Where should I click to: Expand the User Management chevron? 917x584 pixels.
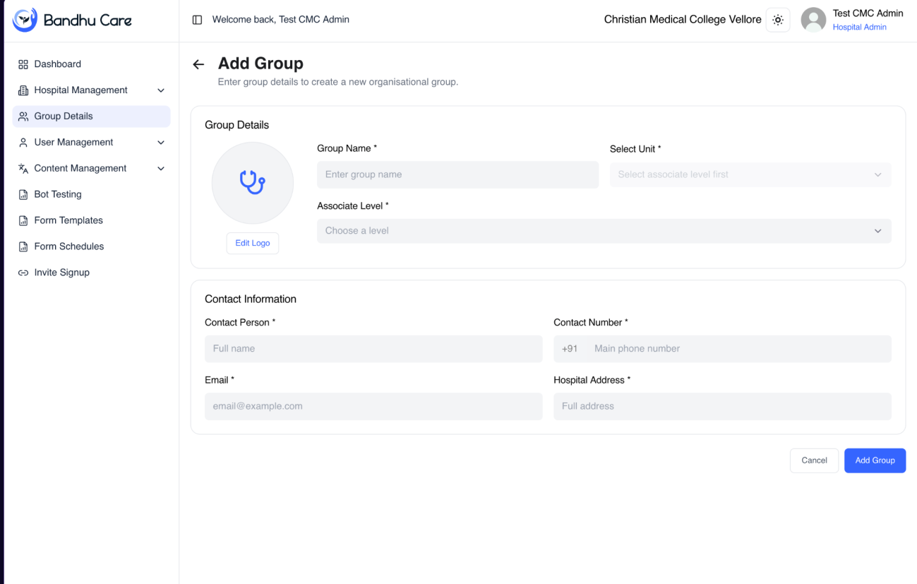(161, 143)
